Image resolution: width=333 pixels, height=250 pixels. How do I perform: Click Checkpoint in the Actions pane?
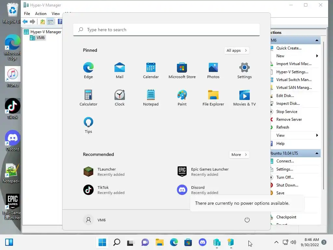click(x=286, y=217)
